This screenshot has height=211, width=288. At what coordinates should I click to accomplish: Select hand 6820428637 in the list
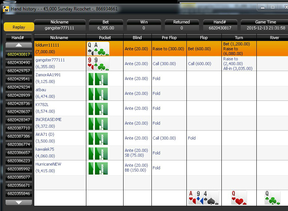19,112
